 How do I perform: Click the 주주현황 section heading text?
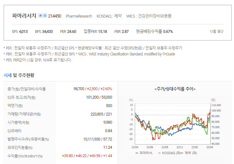[x=26, y=75]
